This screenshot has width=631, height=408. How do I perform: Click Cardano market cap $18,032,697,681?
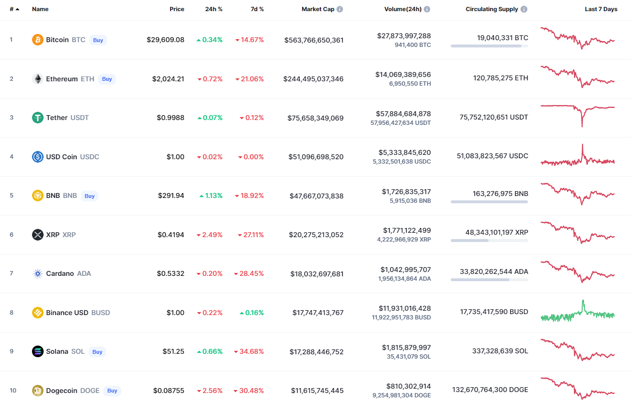tap(317, 274)
